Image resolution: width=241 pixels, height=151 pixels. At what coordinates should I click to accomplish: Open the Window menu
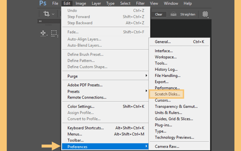pos(171,3)
